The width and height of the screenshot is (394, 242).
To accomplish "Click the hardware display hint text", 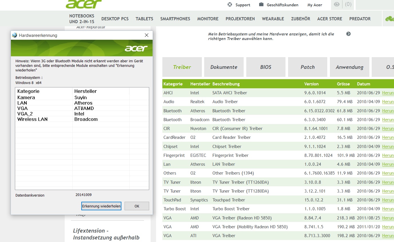I will pyautogui.click(x=271, y=36).
